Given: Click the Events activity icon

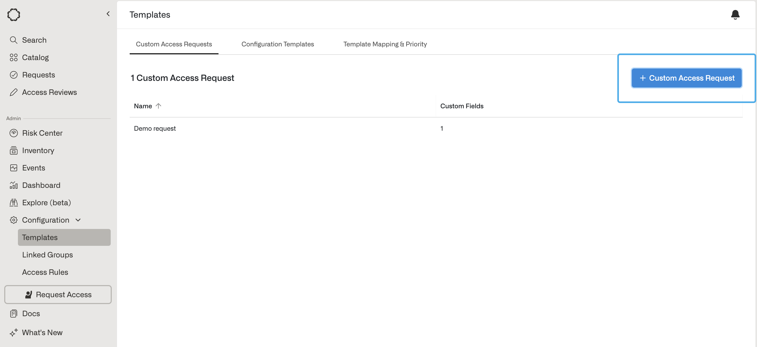Looking at the screenshot, I should click(13, 168).
